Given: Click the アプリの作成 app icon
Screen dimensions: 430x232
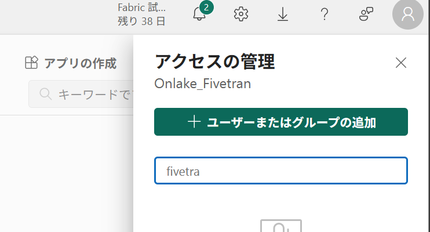Looking at the screenshot, I should click(x=31, y=63).
